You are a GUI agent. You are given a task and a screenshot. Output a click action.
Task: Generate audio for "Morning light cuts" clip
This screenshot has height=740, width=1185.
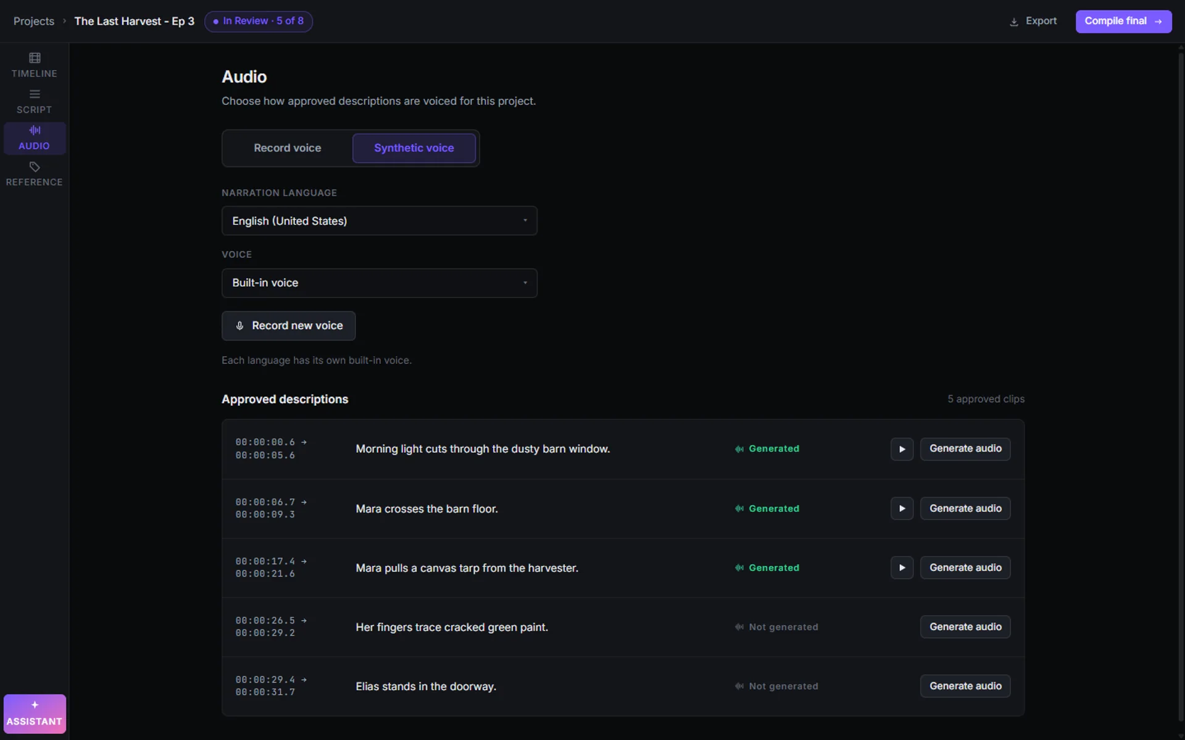965,449
